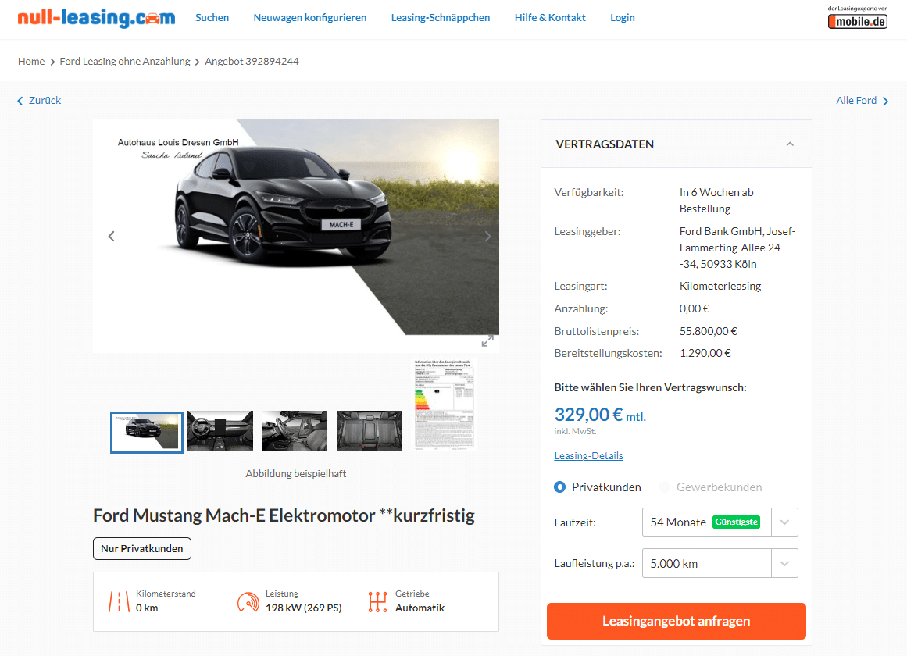Open Leasing-Schnäppchen menu item
This screenshot has height=656, width=907.
[x=440, y=18]
